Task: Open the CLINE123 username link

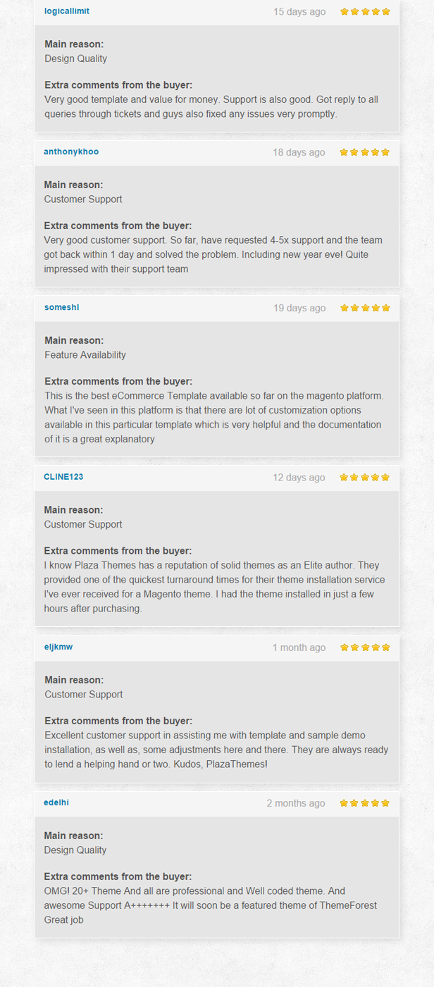Action: [x=63, y=477]
